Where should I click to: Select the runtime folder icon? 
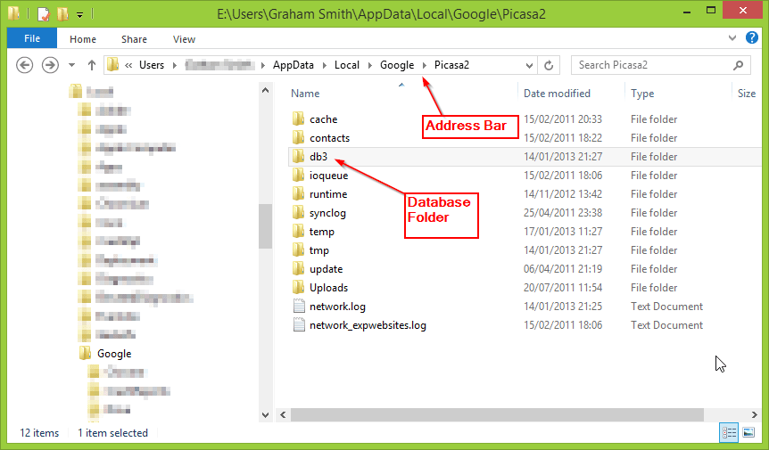pos(298,193)
